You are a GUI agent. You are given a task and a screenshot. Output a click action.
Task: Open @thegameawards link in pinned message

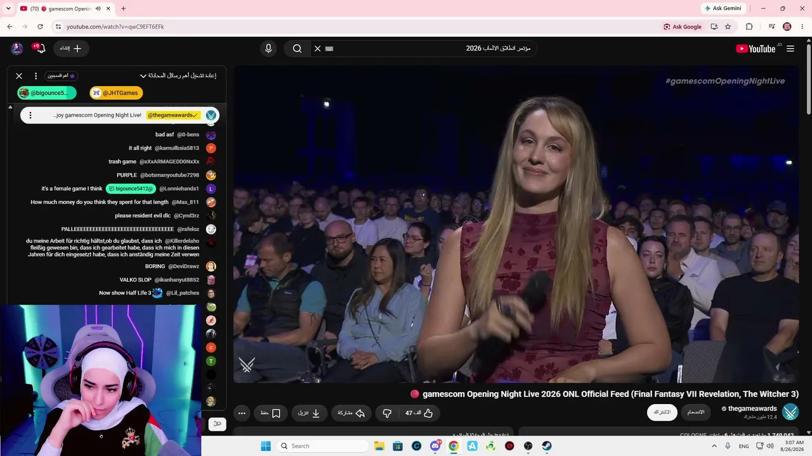pyautogui.click(x=173, y=115)
